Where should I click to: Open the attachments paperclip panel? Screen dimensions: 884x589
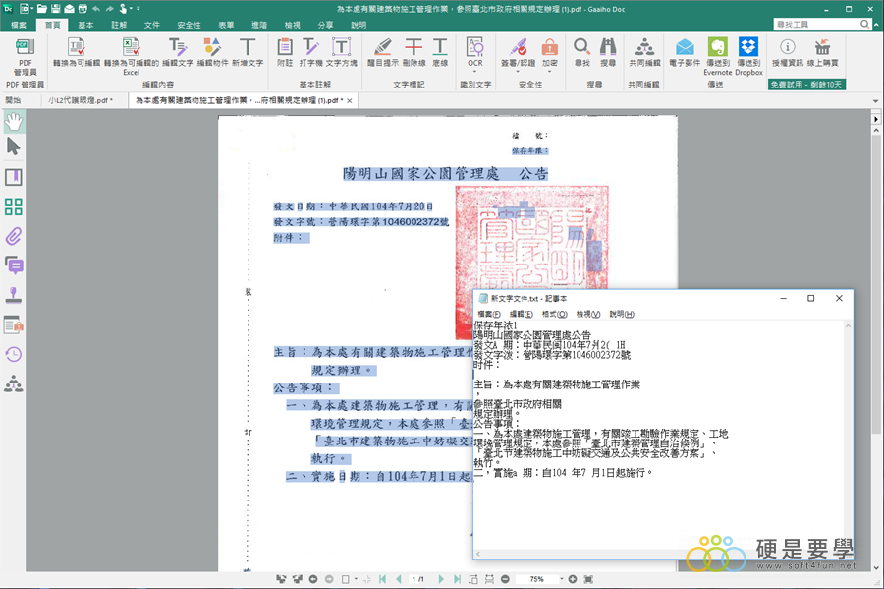click(14, 236)
